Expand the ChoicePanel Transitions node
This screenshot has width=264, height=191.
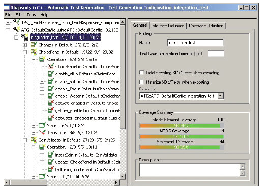[x=34, y=133]
